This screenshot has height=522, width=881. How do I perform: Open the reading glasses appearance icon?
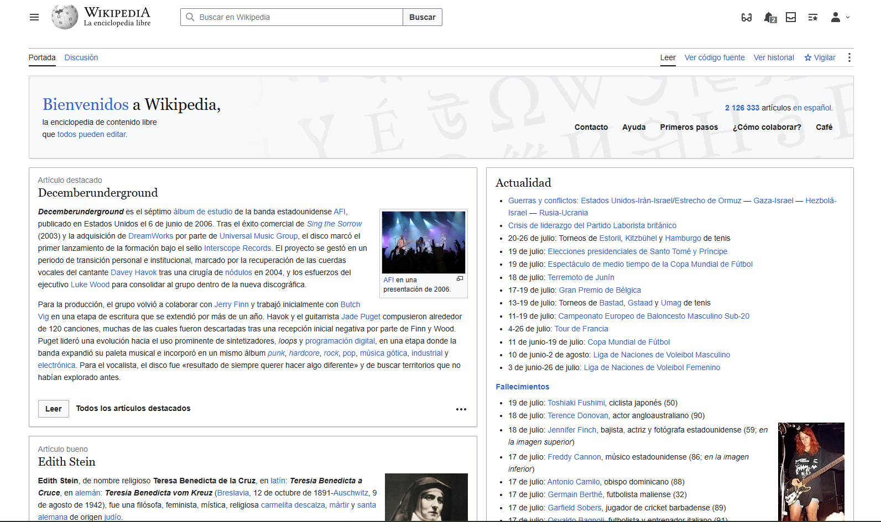coord(747,17)
